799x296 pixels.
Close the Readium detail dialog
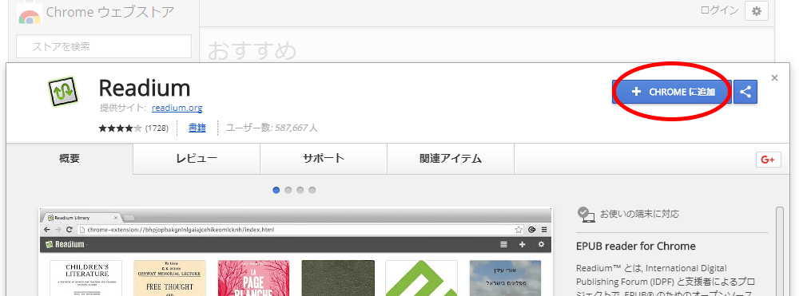(x=774, y=78)
